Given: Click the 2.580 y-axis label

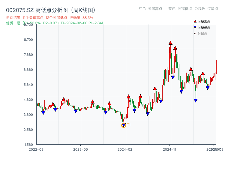Looking at the screenshot, I should click(28, 130).
